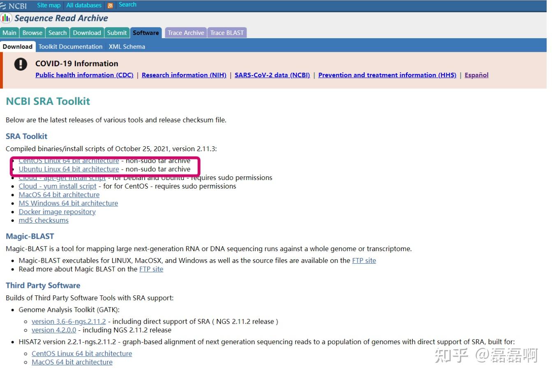
Task: Open Toolkit Documentation sub-tab
Action: point(71,47)
